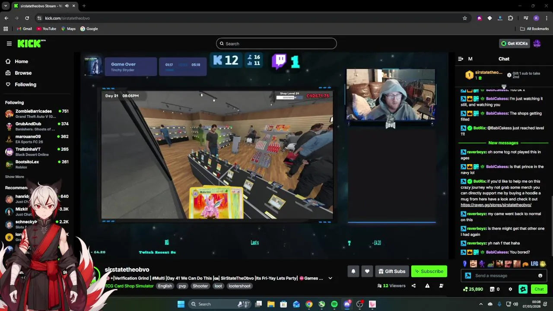Open the Gmail bookmark
This screenshot has width=553, height=311.
(24, 29)
